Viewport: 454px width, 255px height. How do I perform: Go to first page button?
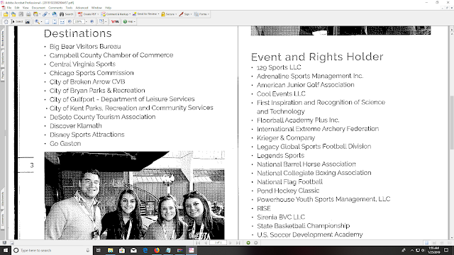click(198, 243)
